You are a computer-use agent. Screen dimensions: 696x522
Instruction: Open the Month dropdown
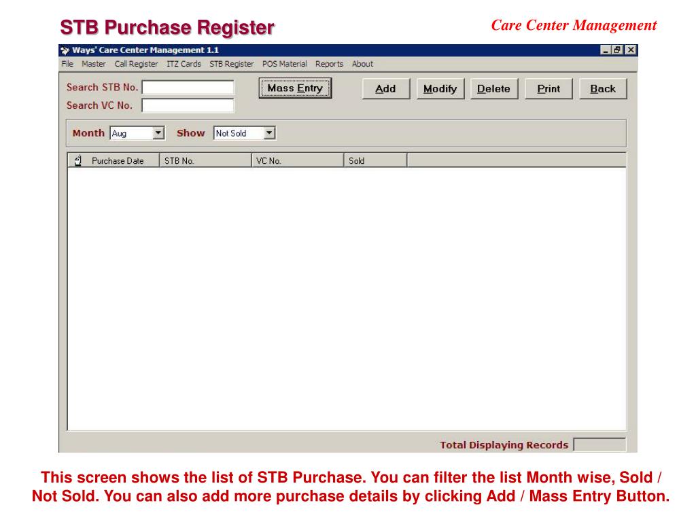[159, 133]
